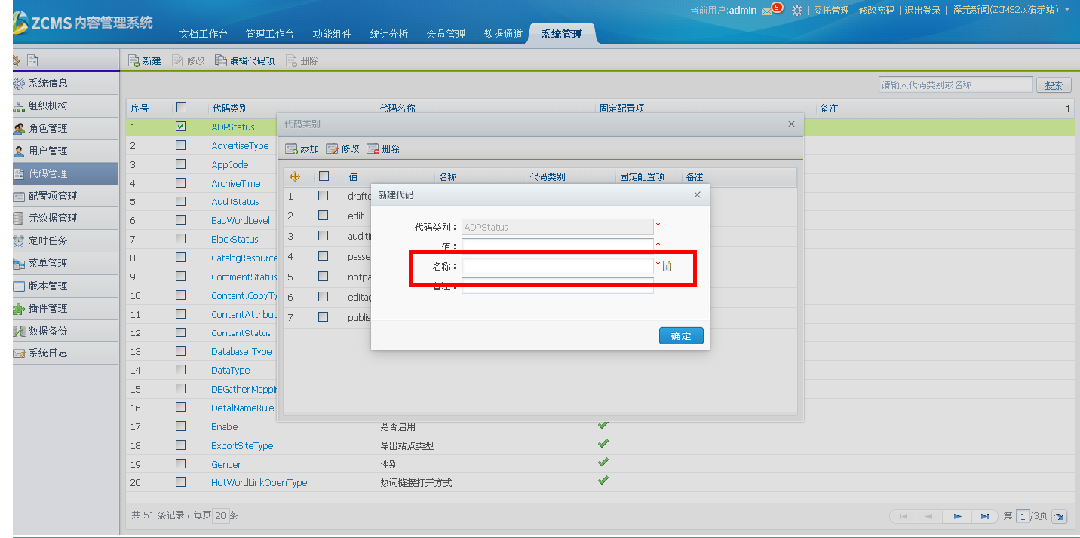Open the settings gear icon in header
1080x538 pixels.
coord(796,10)
